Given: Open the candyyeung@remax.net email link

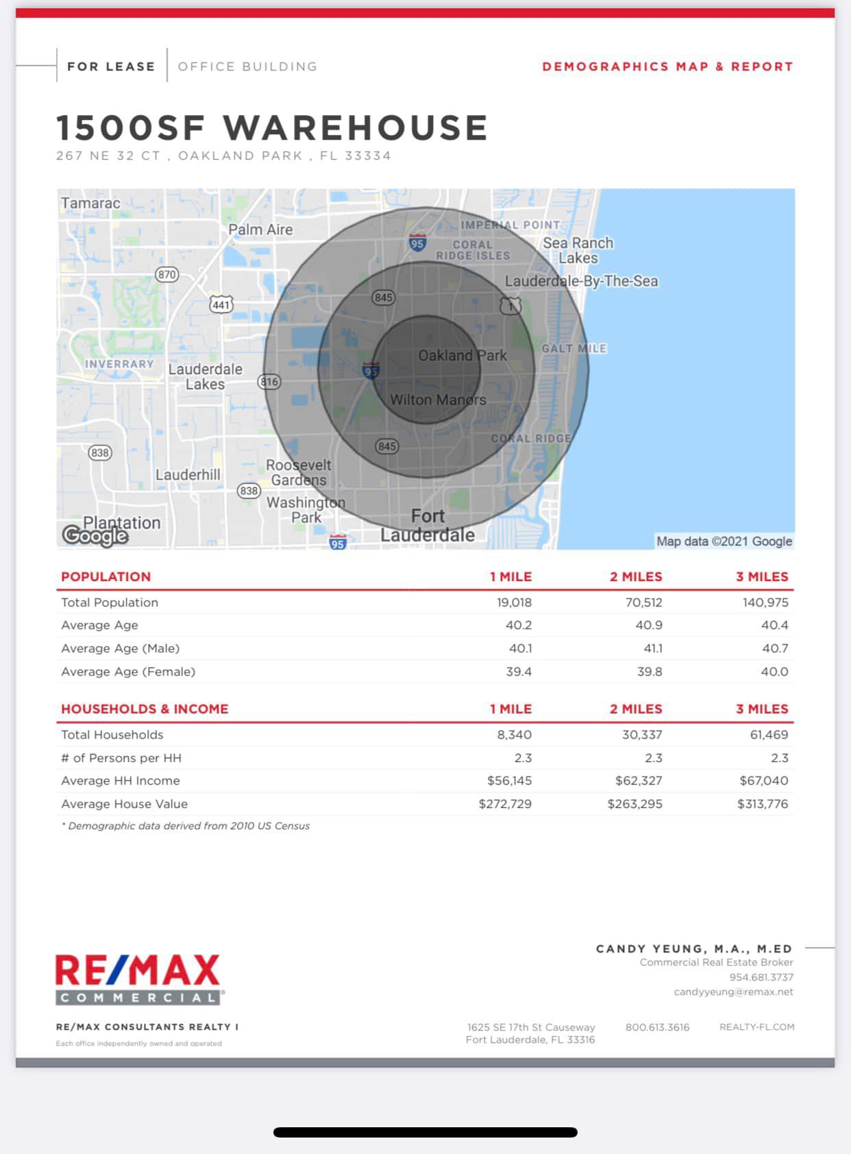Looking at the screenshot, I should point(733,992).
